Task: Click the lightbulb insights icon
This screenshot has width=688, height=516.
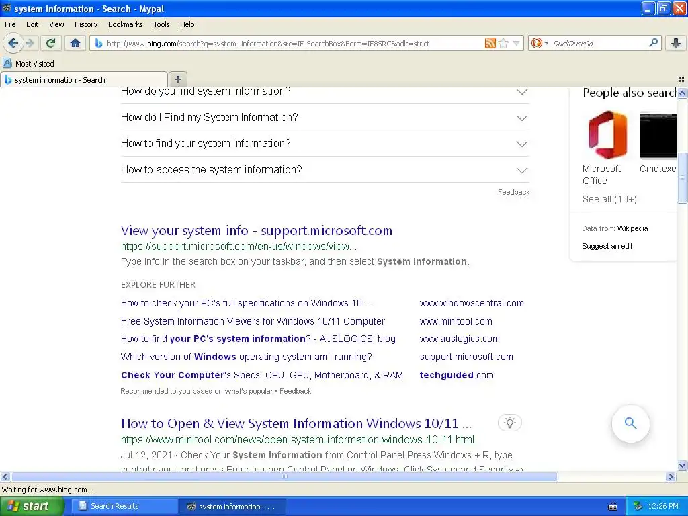Action: [510, 423]
